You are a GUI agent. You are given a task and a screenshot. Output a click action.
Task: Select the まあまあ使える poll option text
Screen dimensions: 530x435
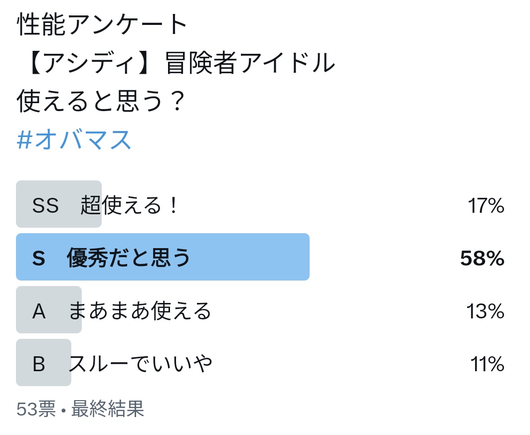click(140, 311)
